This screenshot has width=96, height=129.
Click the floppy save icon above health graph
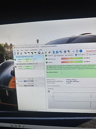point(49,91)
